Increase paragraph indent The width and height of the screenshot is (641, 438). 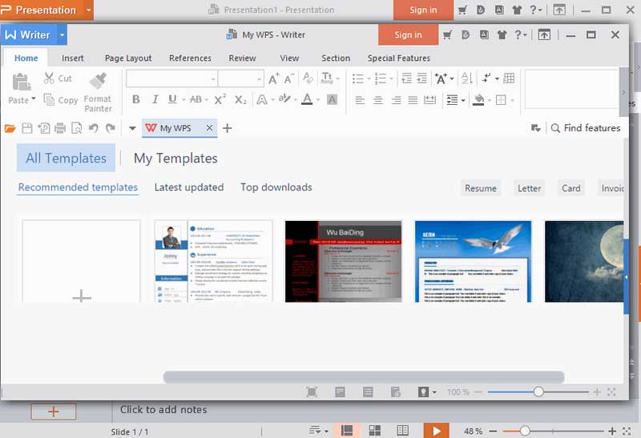coord(422,78)
